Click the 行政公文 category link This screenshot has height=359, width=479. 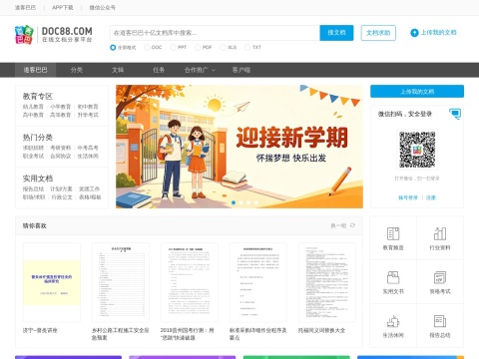coord(62,197)
